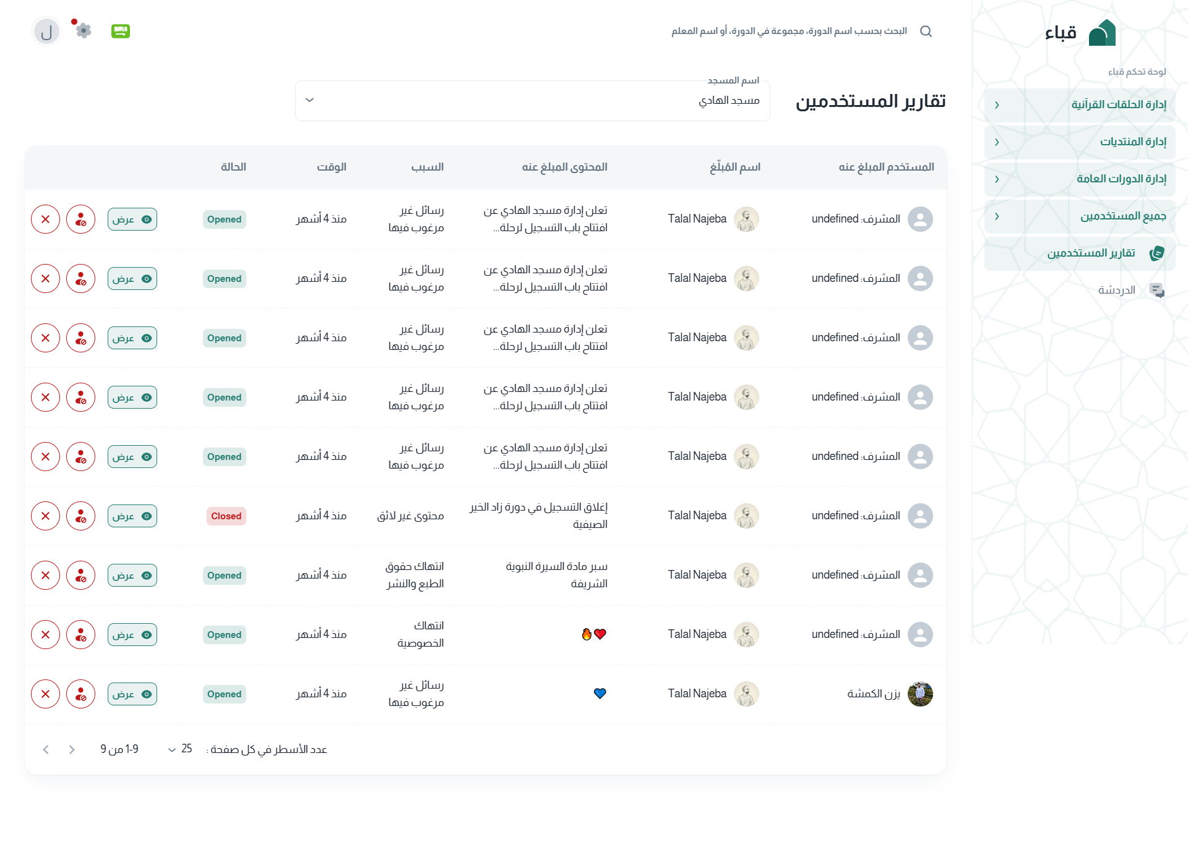
Task: Click the delete X icon in first row
Action: click(46, 219)
